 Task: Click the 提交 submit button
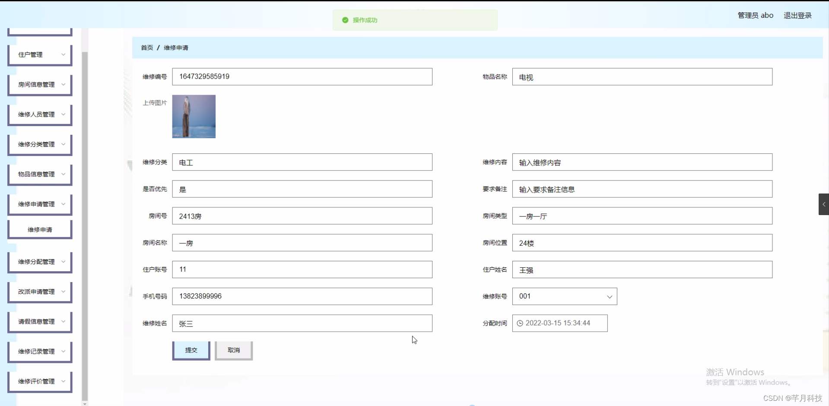point(191,350)
